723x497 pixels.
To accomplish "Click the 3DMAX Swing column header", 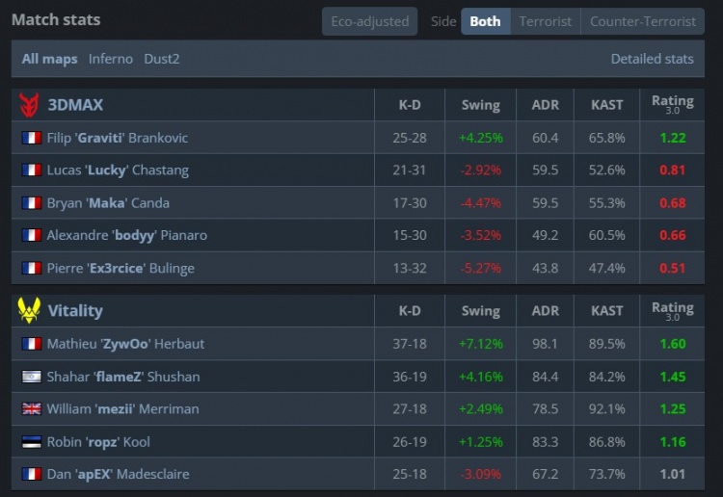I will pyautogui.click(x=480, y=105).
